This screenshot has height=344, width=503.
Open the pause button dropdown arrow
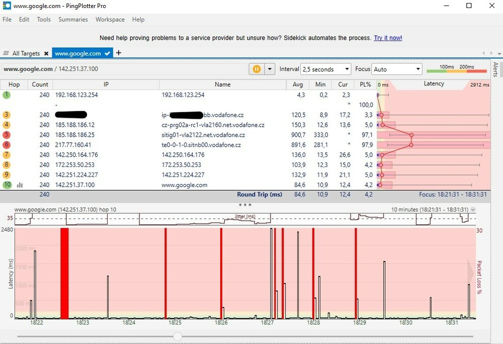pos(270,69)
